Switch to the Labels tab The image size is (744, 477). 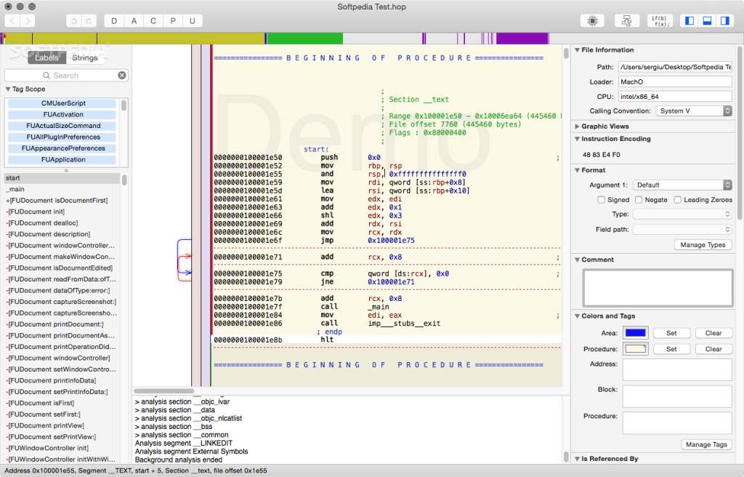coord(46,57)
